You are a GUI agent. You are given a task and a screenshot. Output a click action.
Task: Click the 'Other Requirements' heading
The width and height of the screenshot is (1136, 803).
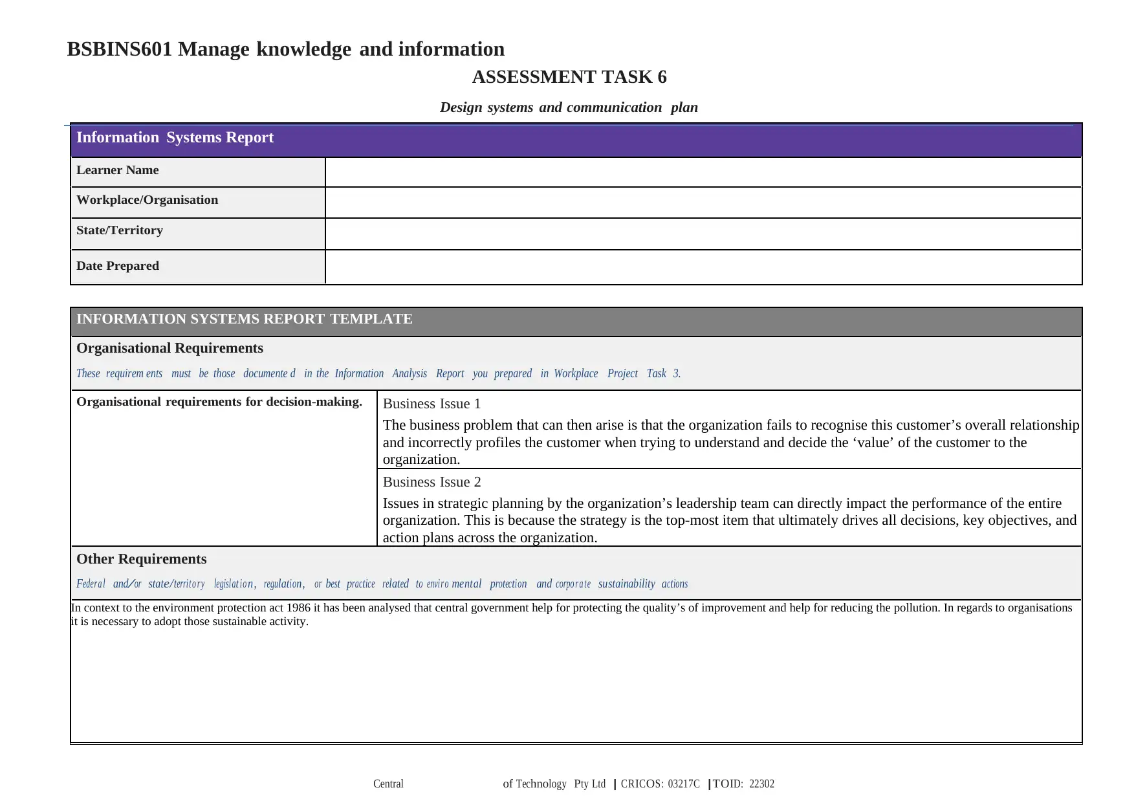coord(142,559)
